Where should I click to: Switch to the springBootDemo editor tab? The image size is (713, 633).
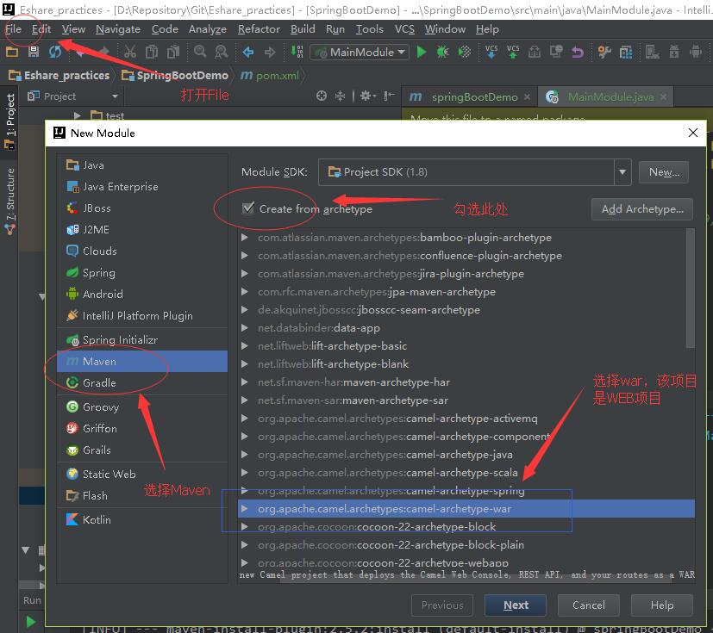(x=468, y=96)
